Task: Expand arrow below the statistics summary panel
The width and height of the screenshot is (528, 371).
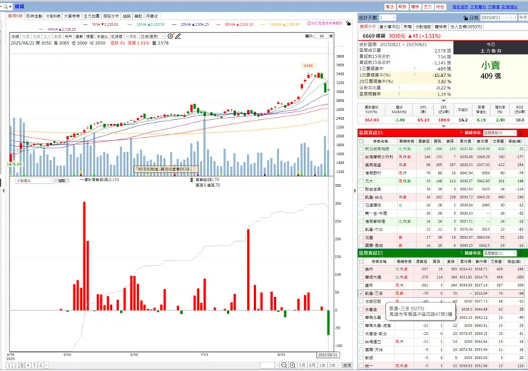Action: pyautogui.click(x=444, y=101)
